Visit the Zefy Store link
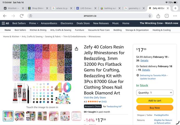The image size is (180, 125). (95, 98)
